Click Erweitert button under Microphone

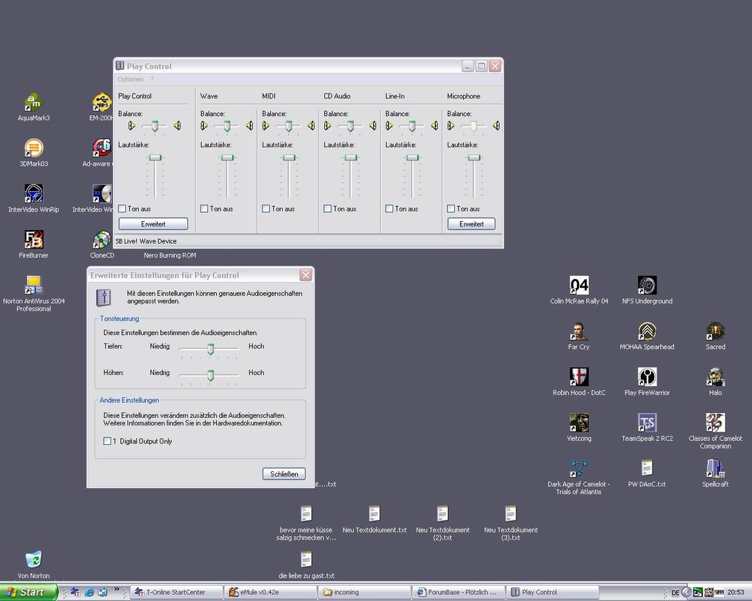point(471,224)
